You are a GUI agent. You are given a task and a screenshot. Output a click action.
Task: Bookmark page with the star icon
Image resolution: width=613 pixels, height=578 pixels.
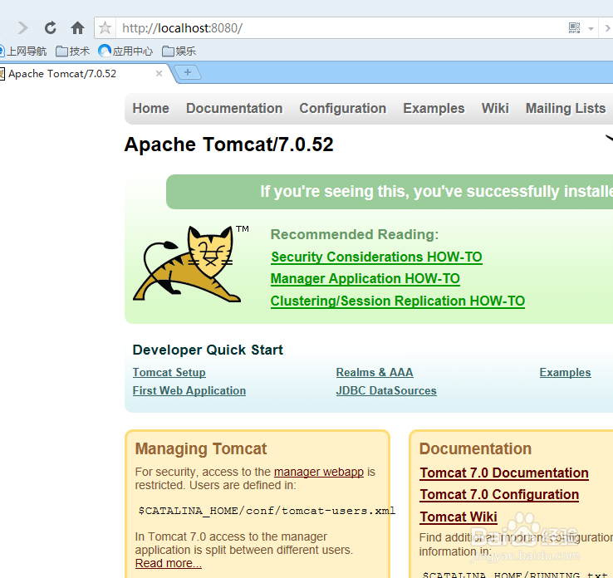tap(105, 27)
